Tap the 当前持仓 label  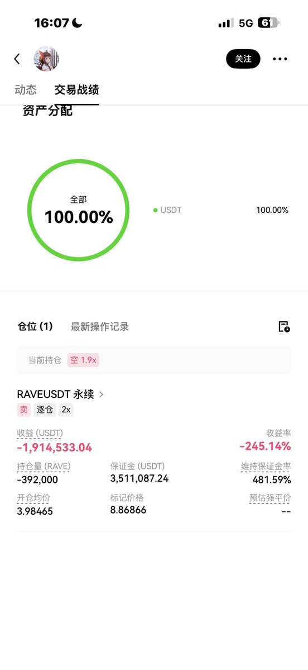[45, 360]
